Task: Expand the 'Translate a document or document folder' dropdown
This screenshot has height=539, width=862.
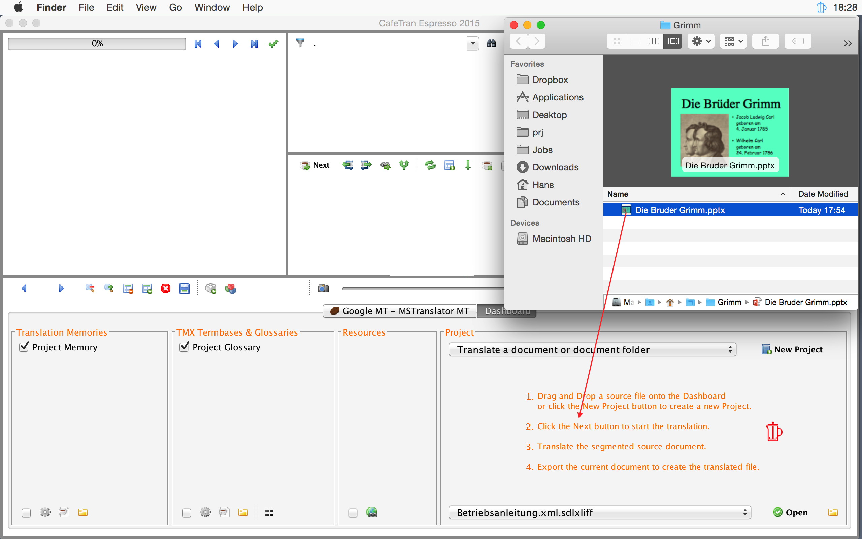Action: point(592,349)
